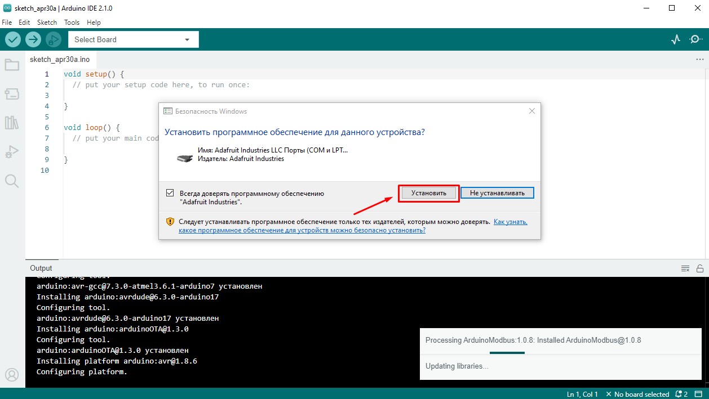Close the Windows Security dialog

531,111
